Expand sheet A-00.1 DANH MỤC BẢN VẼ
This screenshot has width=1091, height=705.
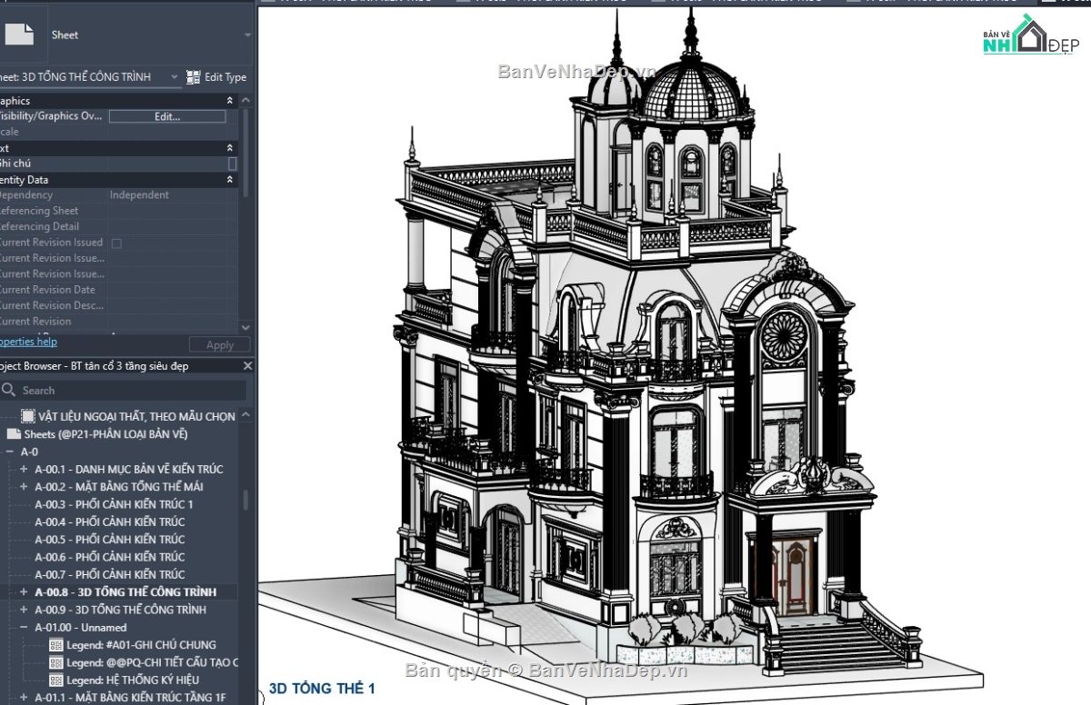click(x=24, y=470)
